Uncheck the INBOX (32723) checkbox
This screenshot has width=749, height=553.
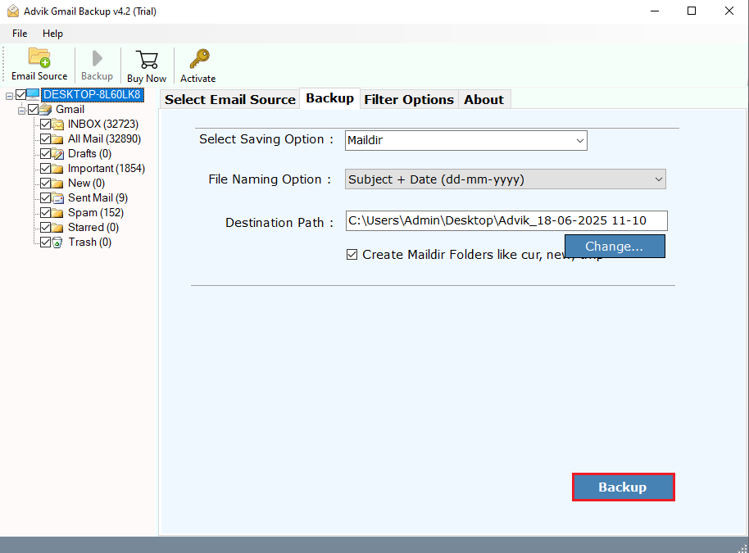45,125
